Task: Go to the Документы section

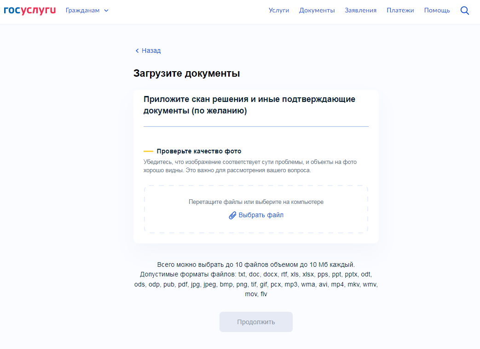Action: [317, 10]
